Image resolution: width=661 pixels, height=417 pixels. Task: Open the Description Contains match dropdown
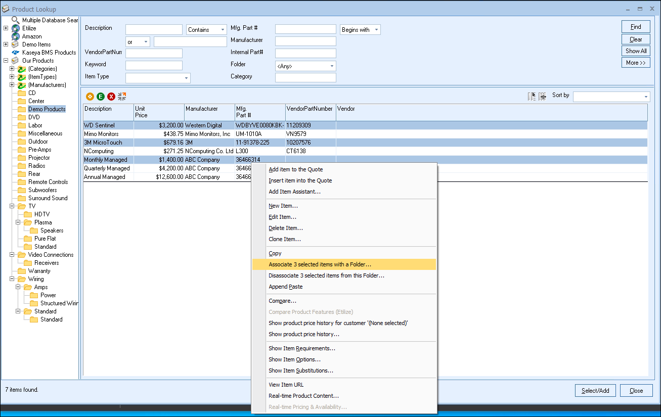pos(223,30)
